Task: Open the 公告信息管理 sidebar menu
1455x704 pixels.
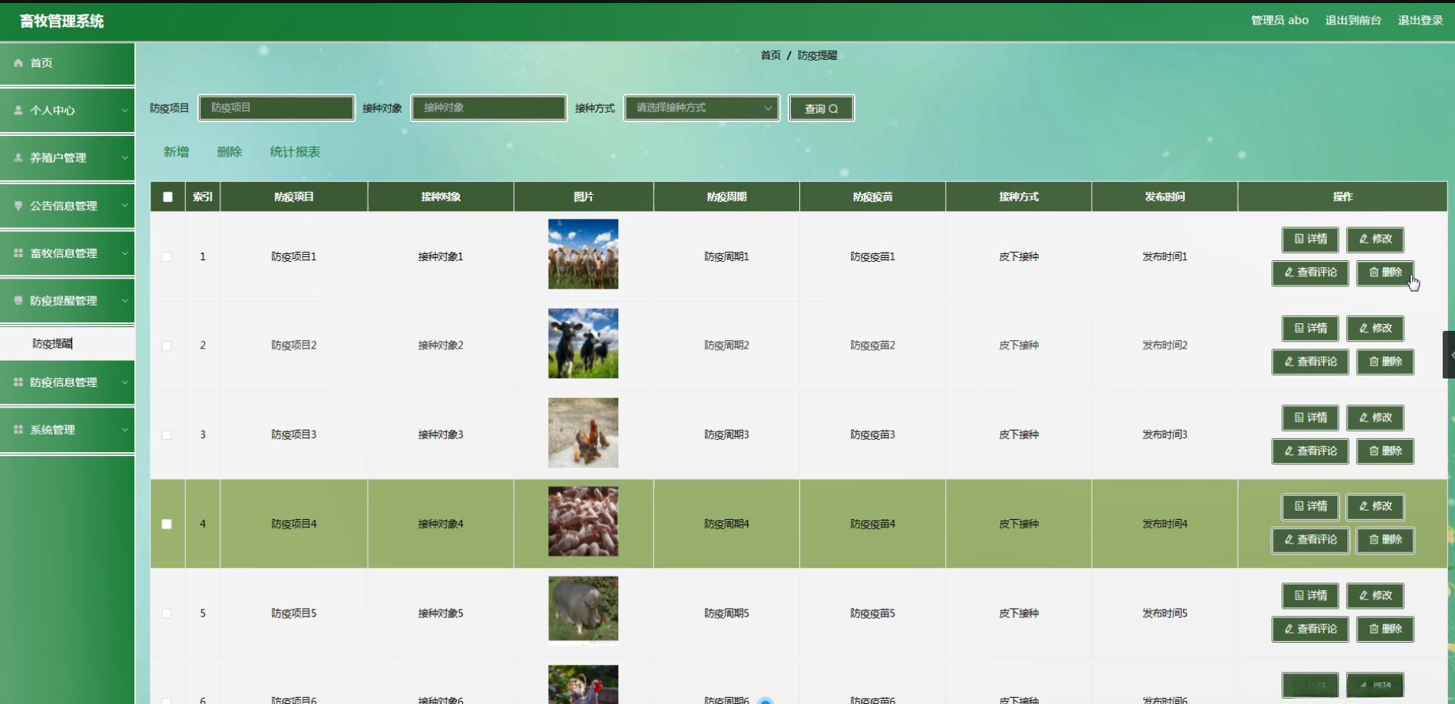Action: click(x=68, y=206)
